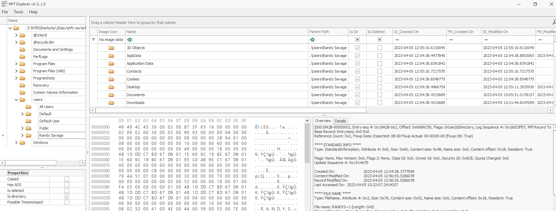Sort by the SI_Created On column header
This screenshot has width=556, height=211.
[x=406, y=32]
